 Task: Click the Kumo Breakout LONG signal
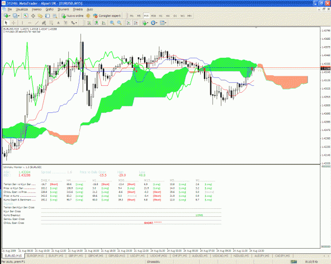[199, 215]
